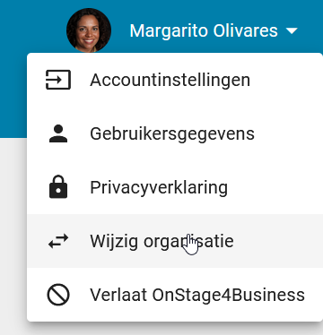
Task: Click the blank space in the Privacyverklaring row
Action: click(x=274, y=187)
